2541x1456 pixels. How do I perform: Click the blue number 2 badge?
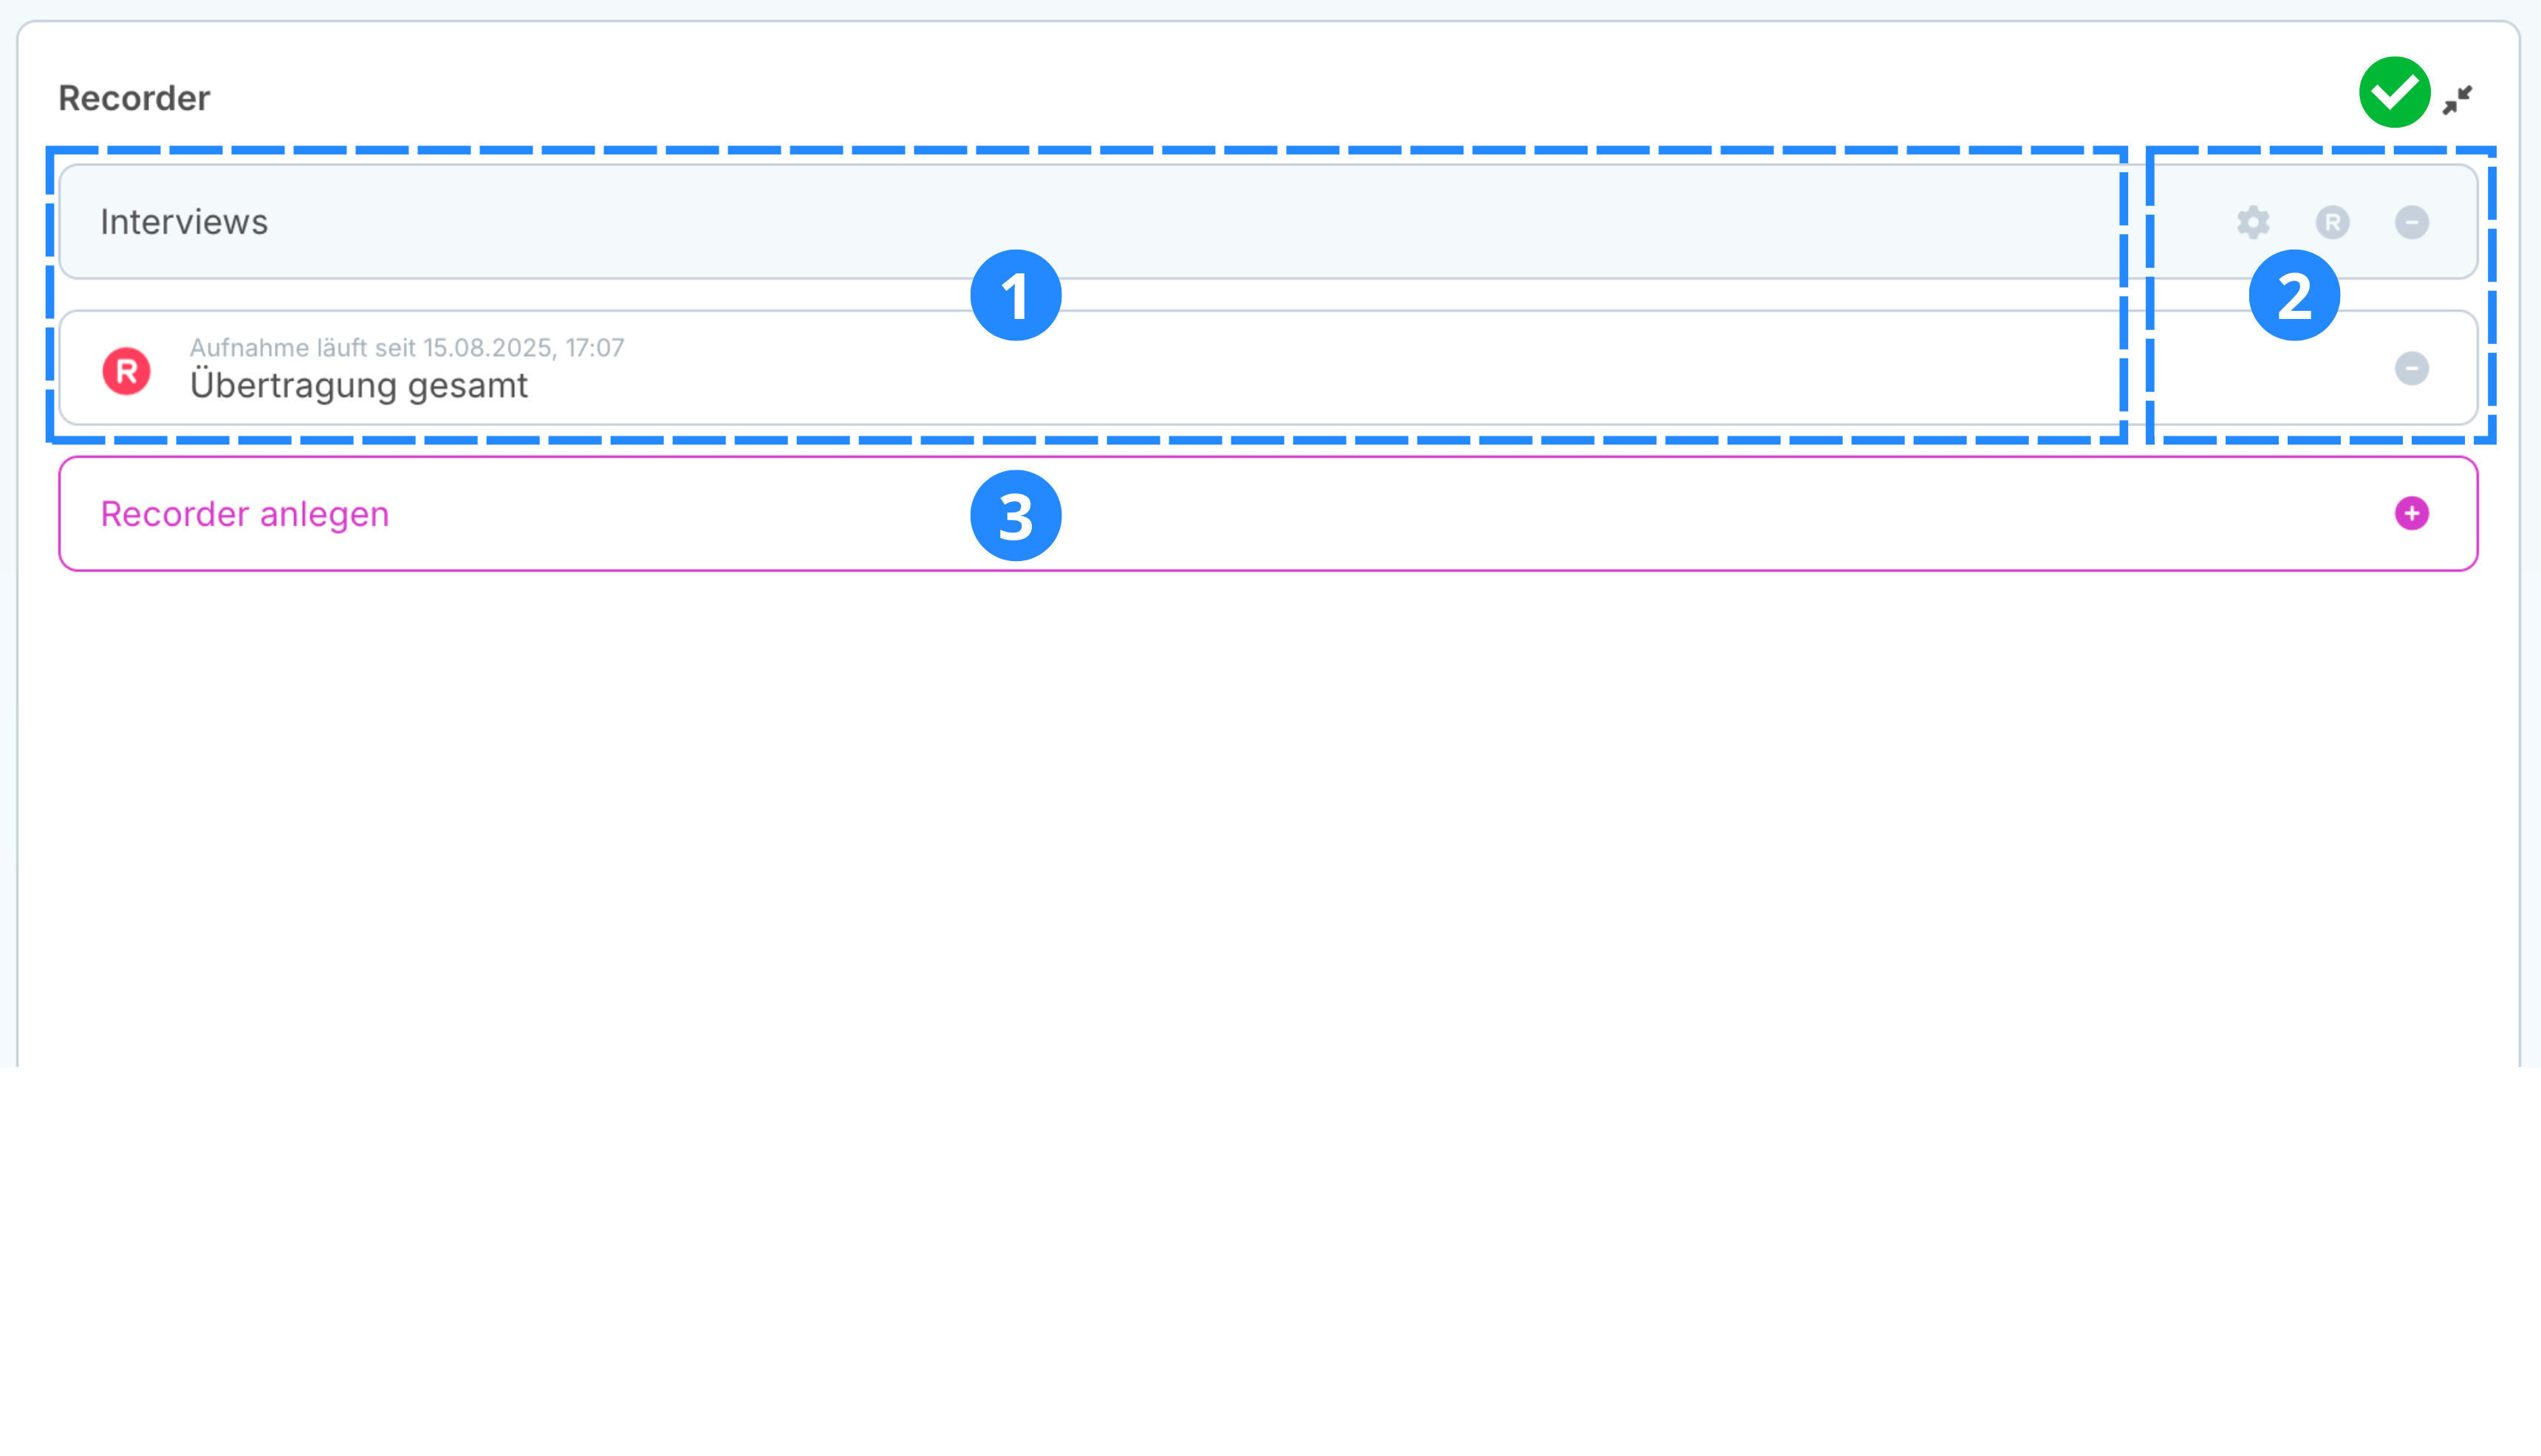tap(2293, 296)
